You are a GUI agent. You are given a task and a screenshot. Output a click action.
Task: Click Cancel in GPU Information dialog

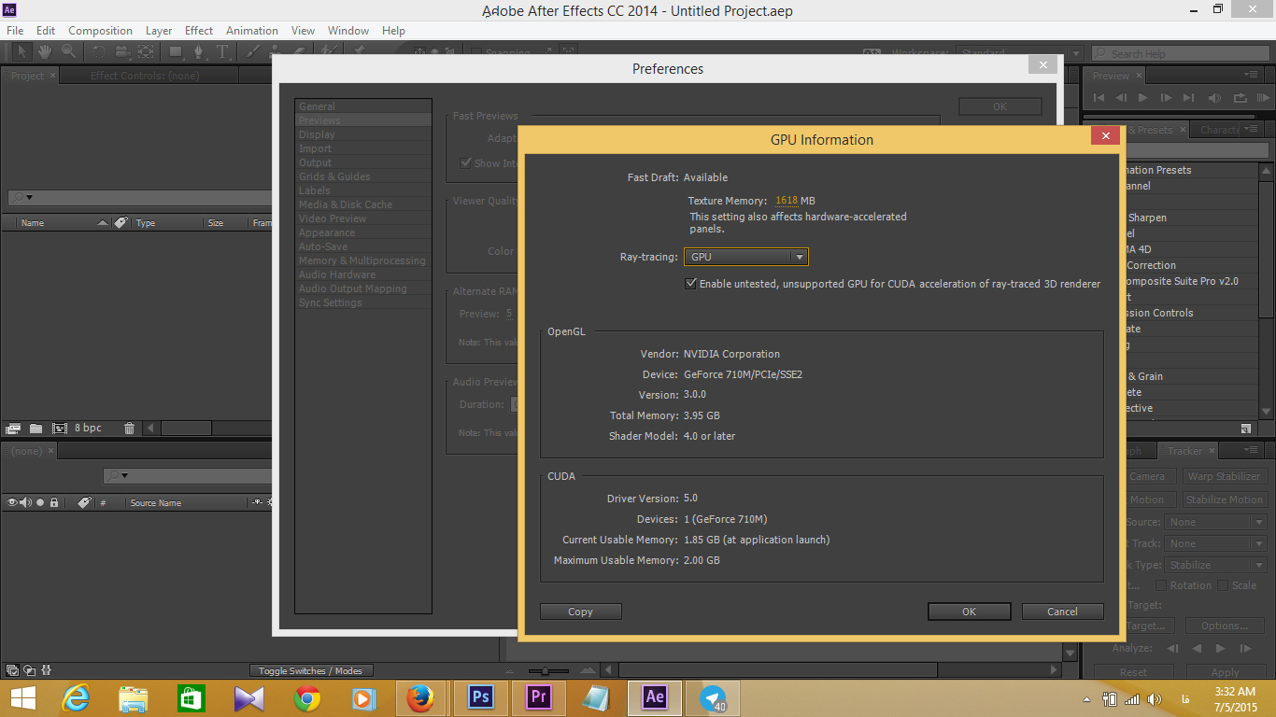(1062, 612)
